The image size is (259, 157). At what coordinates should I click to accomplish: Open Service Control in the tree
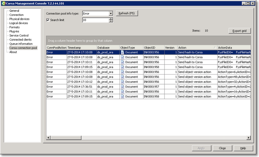[19, 35]
